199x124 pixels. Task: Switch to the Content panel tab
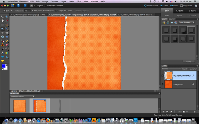point(172,19)
